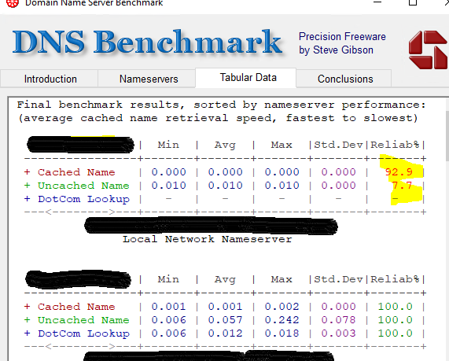Click the 0.002 max value in second table
This screenshot has width=449, height=361.
click(x=282, y=307)
